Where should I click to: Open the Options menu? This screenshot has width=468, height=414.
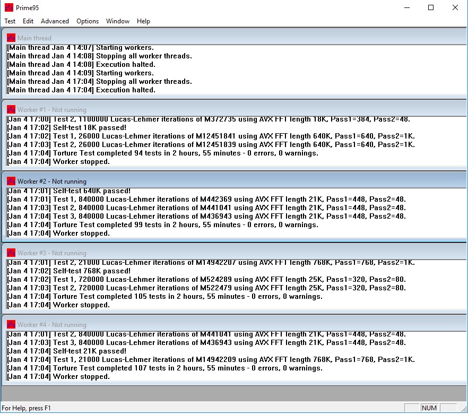pos(88,21)
